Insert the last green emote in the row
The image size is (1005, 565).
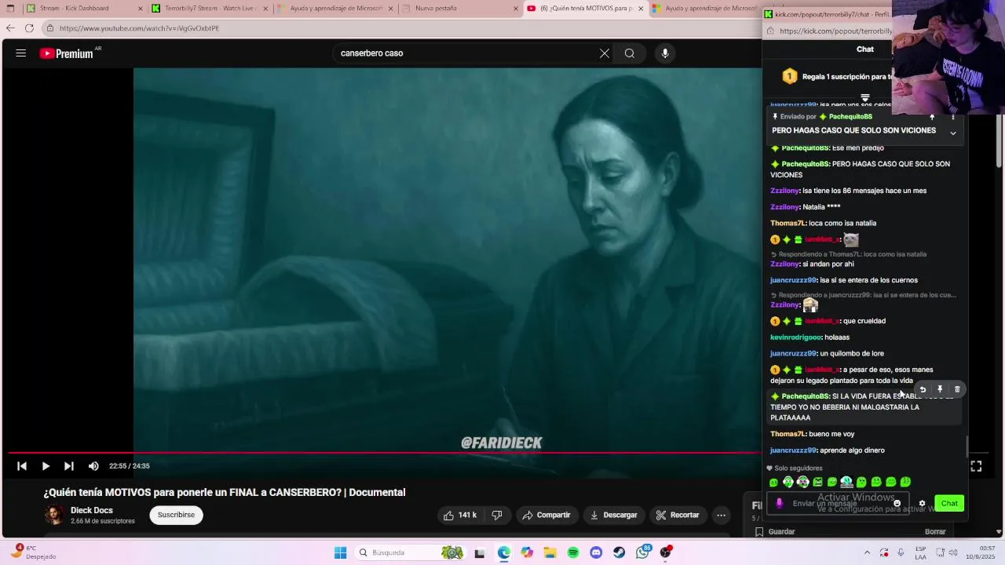905,483
